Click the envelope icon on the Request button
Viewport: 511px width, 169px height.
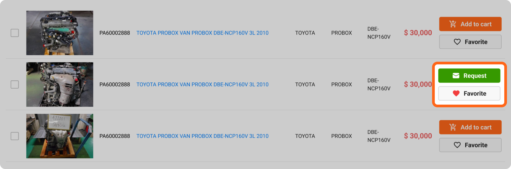click(x=456, y=76)
